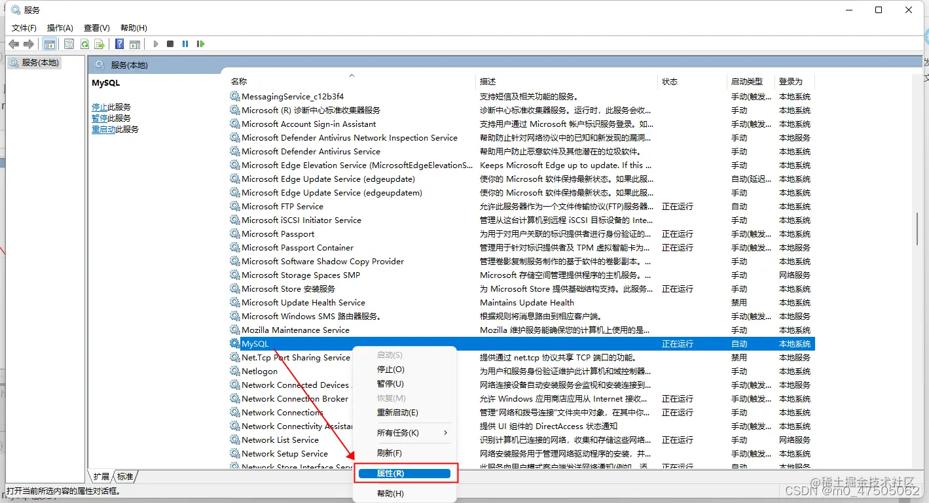Click gear icon beside Network List Service
Screen dimensions: 929x503
(x=234, y=440)
